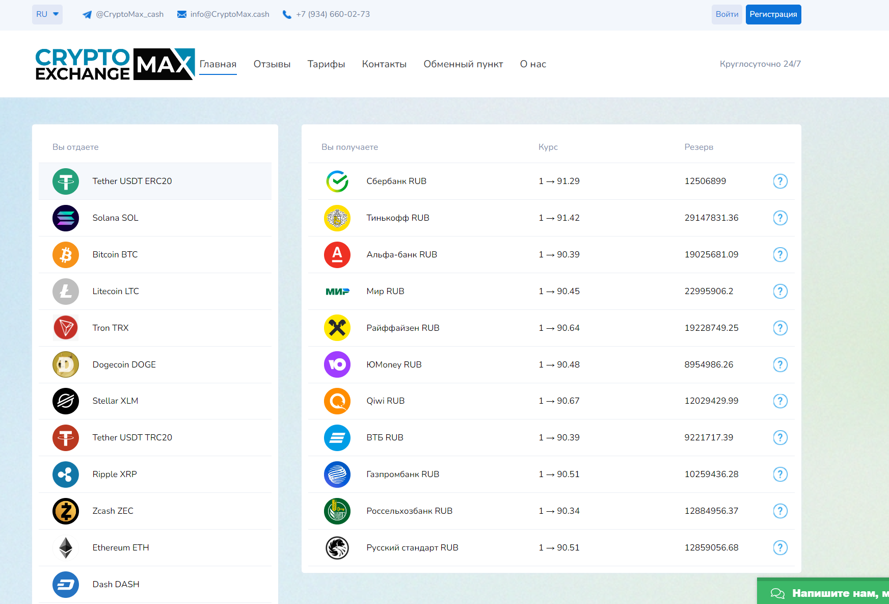Choose the Россельхозбанк logo icon
This screenshot has height=604, width=889.
click(x=337, y=511)
